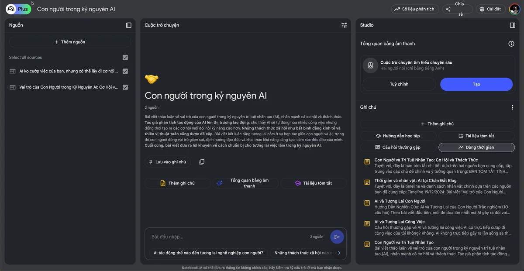Open Cài đặt settings
The image size is (524, 271).
(x=490, y=9)
